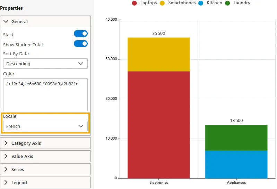Viewport: 277px width, 189px height.
Task: Toggle the Stack switch off
Action: [x=80, y=34]
